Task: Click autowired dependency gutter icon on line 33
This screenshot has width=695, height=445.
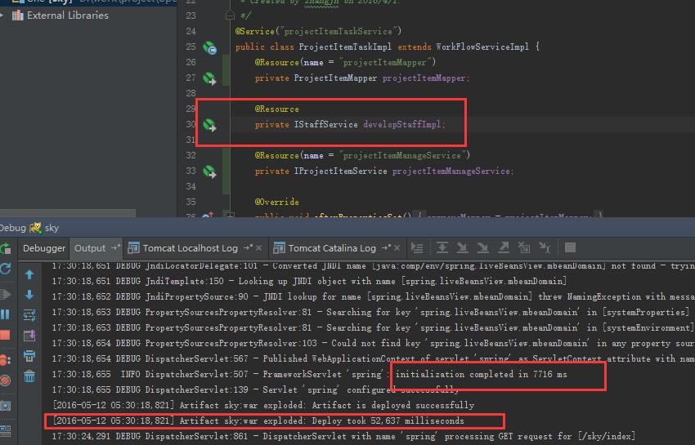Action: (209, 171)
